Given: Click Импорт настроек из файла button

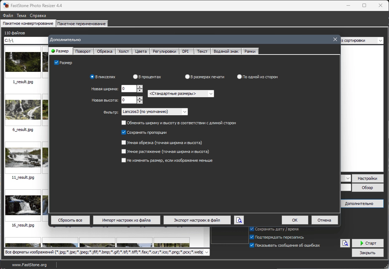Looking at the screenshot, I should coord(126,220).
